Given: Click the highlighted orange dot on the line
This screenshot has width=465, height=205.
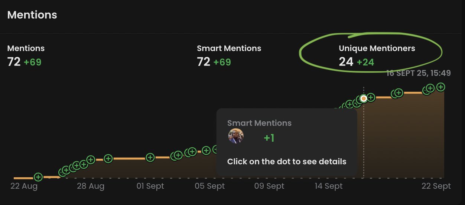Looking at the screenshot, I should point(364,98).
